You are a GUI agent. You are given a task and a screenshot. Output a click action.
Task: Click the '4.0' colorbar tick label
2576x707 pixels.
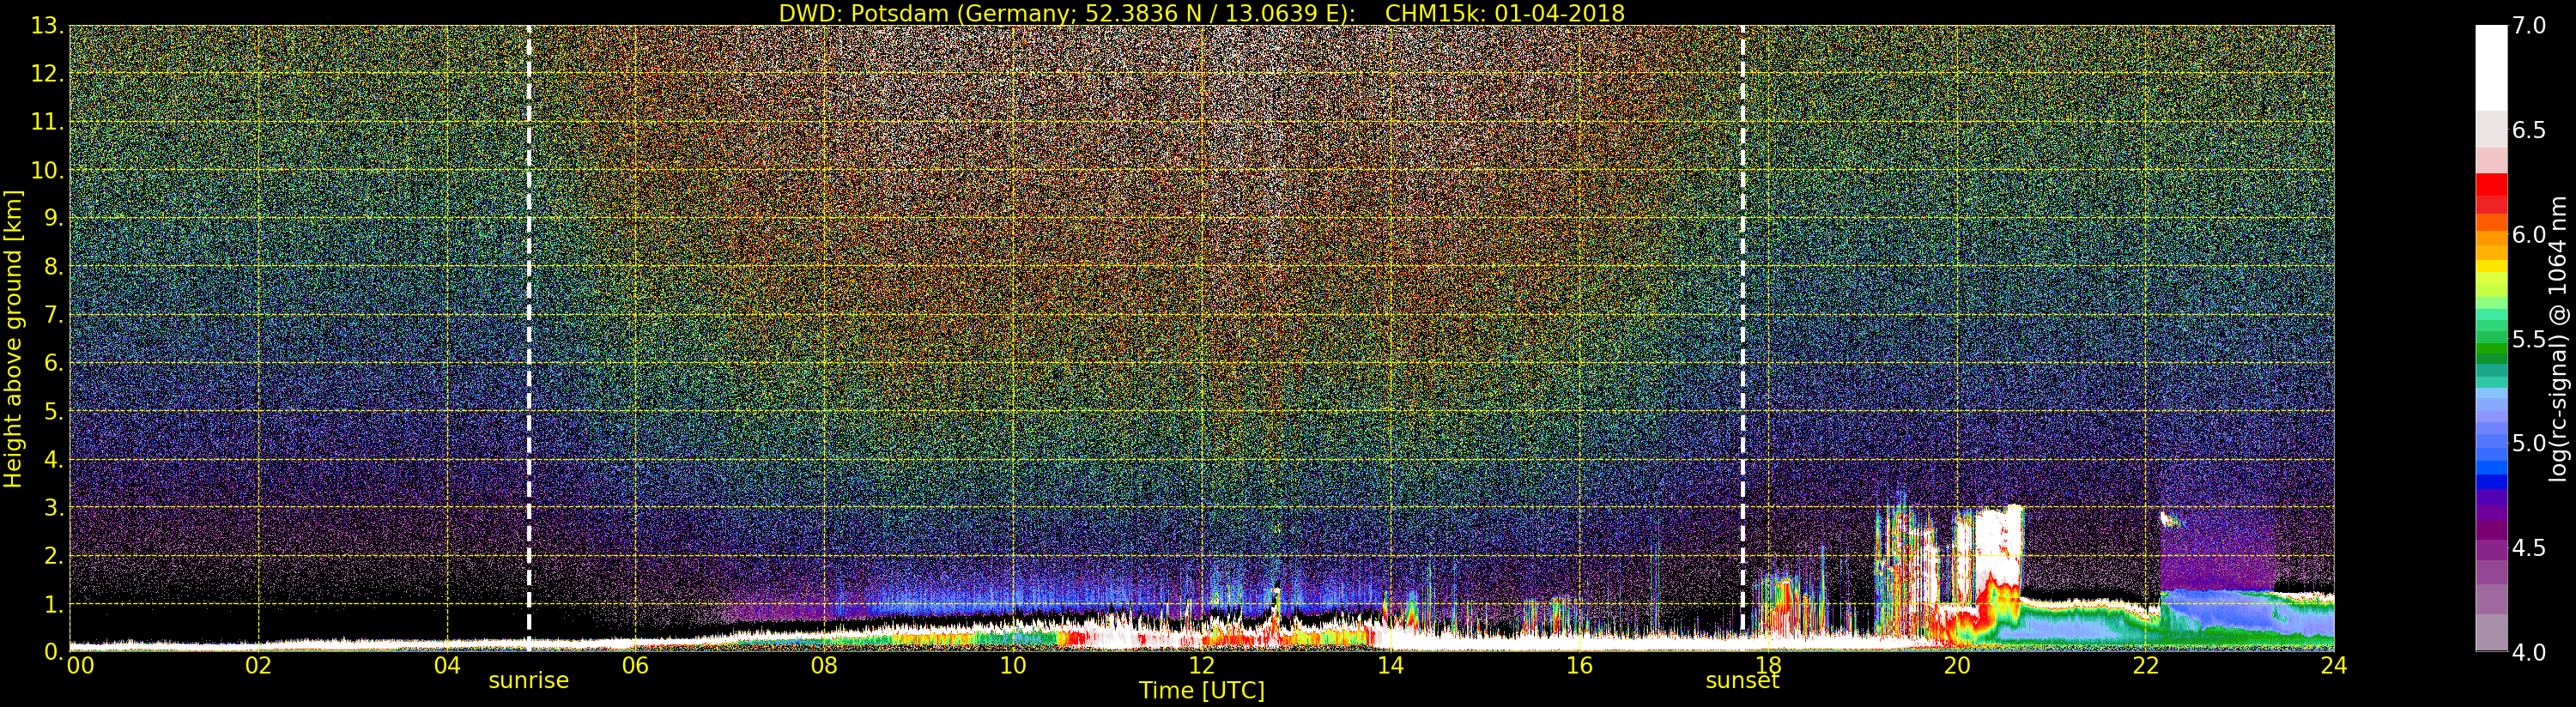(x=2530, y=652)
